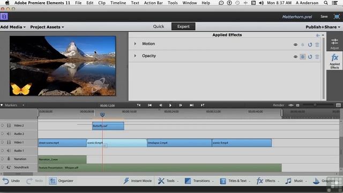Open the Applied Effects panel button
The image size is (343, 193).
(334, 61)
